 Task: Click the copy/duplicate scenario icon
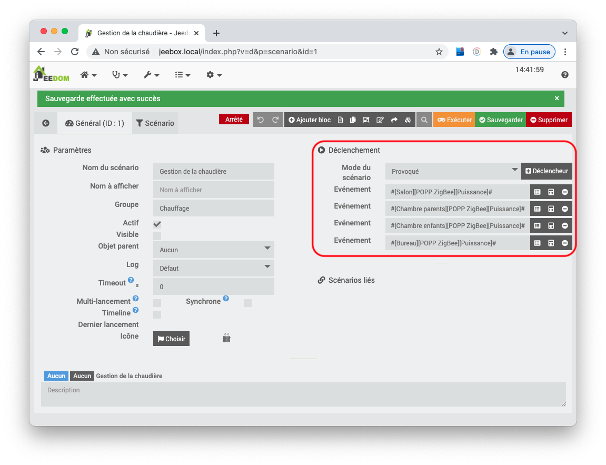[x=353, y=120]
